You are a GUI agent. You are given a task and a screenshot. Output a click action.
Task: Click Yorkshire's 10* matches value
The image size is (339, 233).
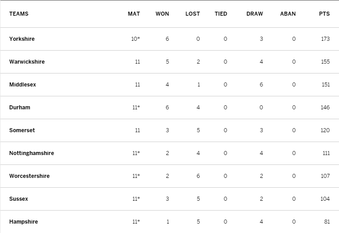coord(136,39)
